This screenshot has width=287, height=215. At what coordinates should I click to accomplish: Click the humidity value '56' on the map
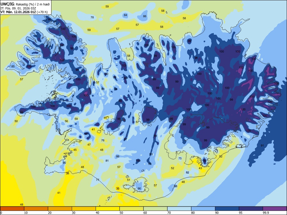67,121
